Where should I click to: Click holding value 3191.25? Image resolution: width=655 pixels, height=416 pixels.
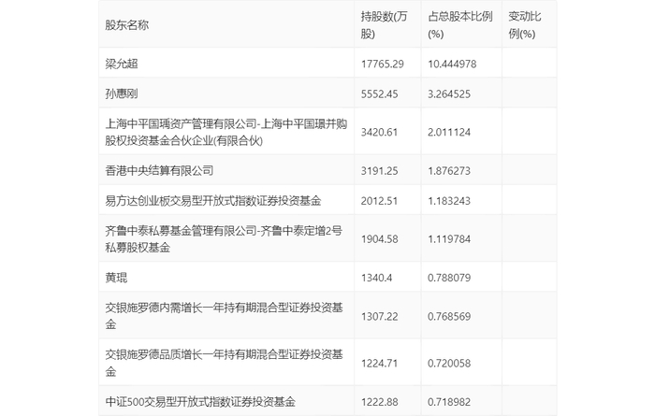pos(379,171)
